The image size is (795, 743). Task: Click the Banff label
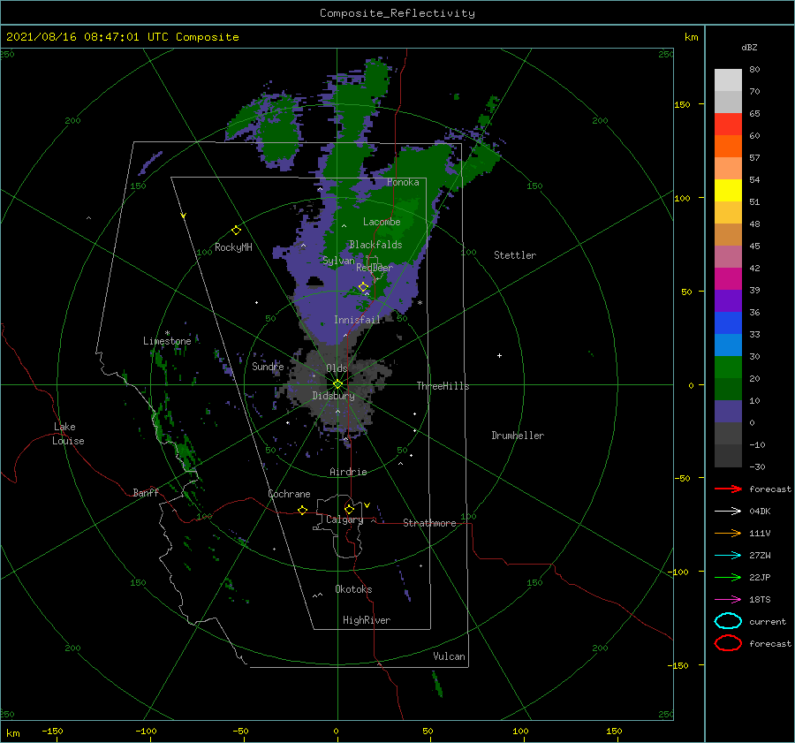[146, 492]
